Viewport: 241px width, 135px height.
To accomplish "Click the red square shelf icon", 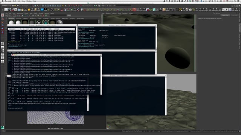I will [134, 10].
